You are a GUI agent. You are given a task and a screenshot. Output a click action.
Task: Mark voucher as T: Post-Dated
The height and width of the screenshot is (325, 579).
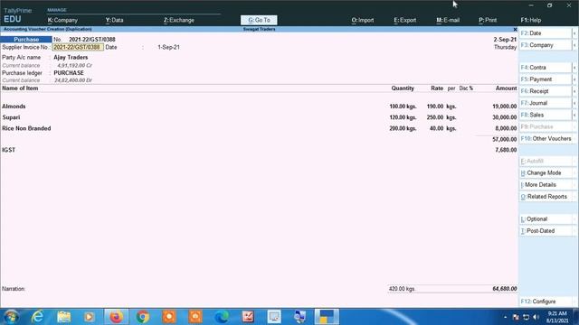tap(546, 231)
